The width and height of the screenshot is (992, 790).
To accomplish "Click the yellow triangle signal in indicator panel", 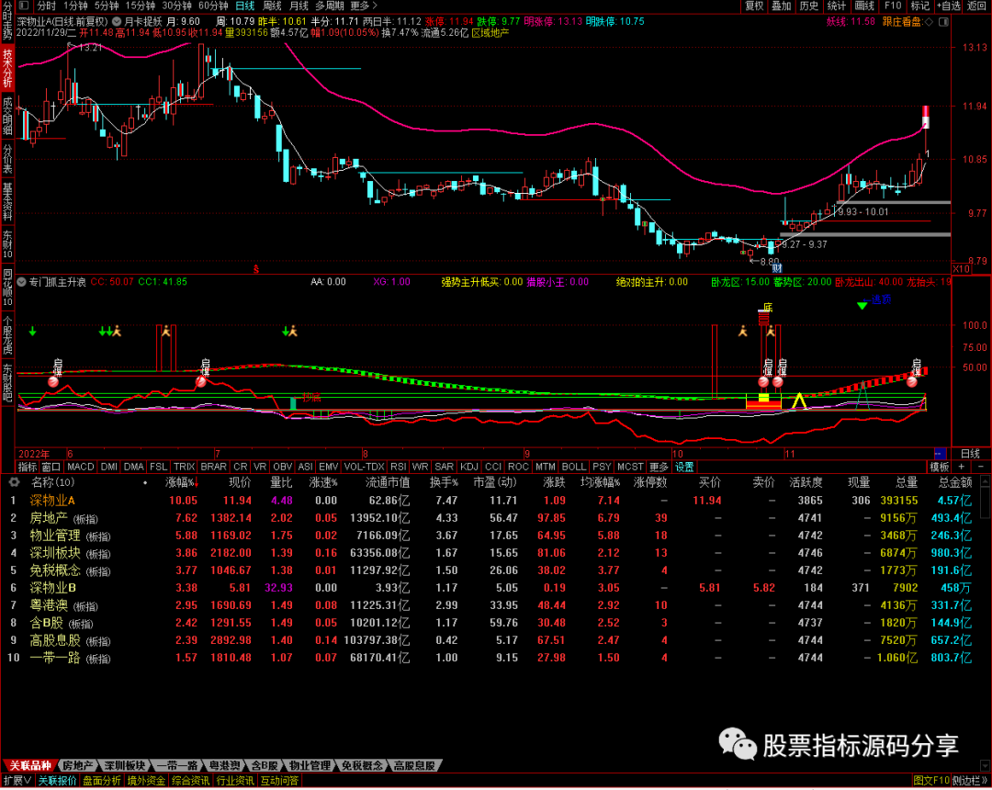I will pos(799,401).
